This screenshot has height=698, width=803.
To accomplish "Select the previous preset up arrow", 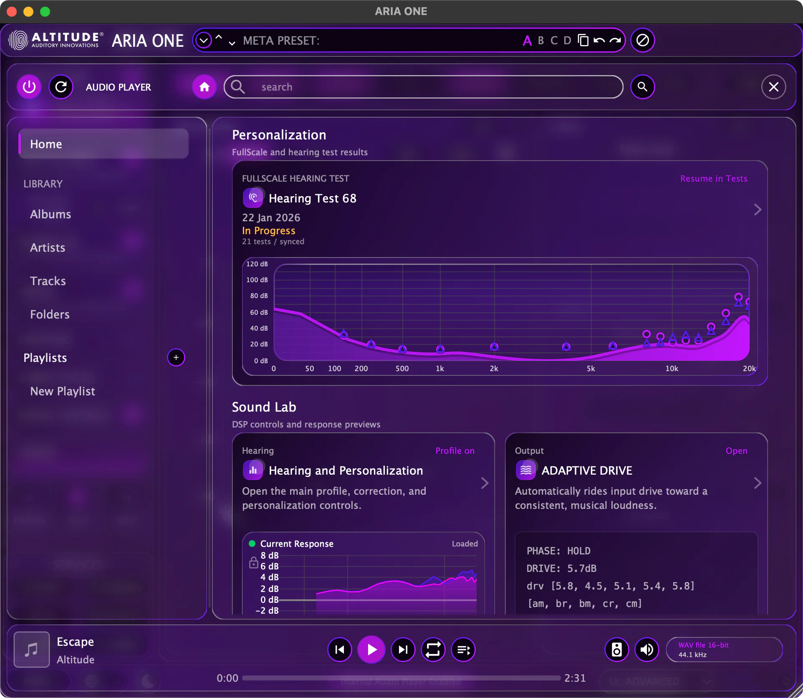I will pos(219,37).
